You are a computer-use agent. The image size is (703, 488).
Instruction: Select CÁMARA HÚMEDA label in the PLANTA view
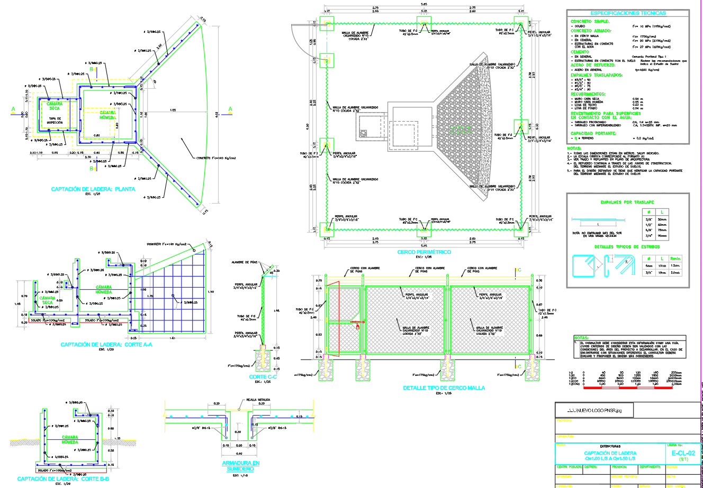click(x=108, y=115)
